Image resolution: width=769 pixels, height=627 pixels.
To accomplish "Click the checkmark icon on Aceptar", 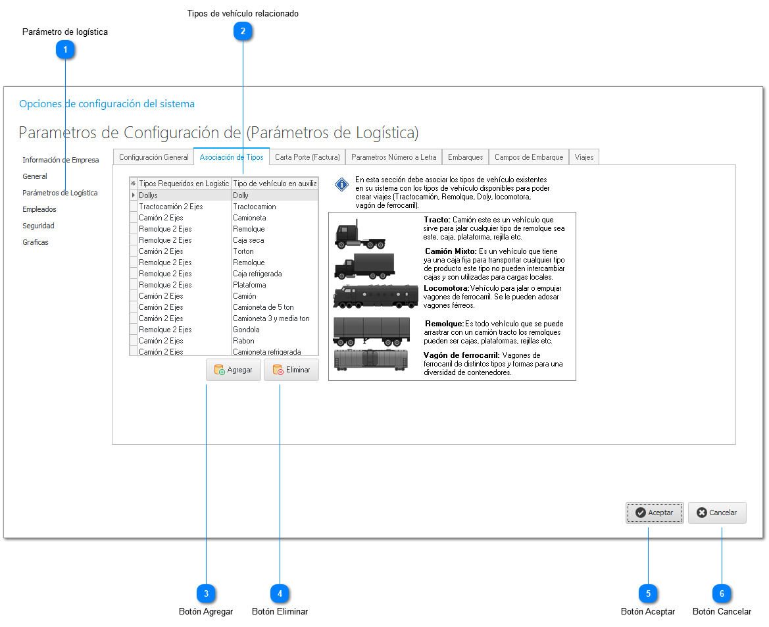I will (x=641, y=513).
